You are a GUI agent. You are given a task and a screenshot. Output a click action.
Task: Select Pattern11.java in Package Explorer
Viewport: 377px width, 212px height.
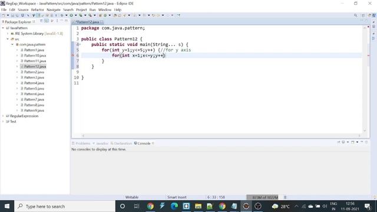(x=35, y=61)
